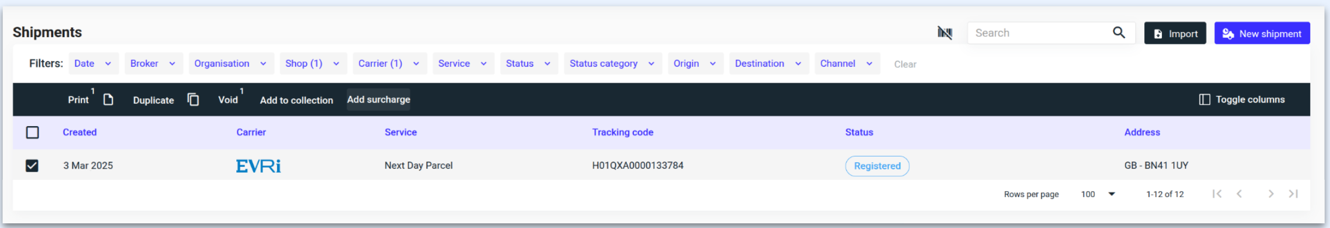This screenshot has width=1330, height=228.
Task: Click the Duplicate copy icon
Action: (x=193, y=99)
